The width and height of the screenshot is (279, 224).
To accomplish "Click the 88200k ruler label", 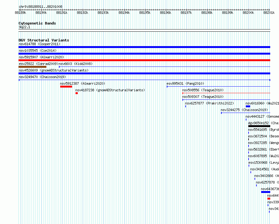I will pyautogui.click(x=248, y=13).
